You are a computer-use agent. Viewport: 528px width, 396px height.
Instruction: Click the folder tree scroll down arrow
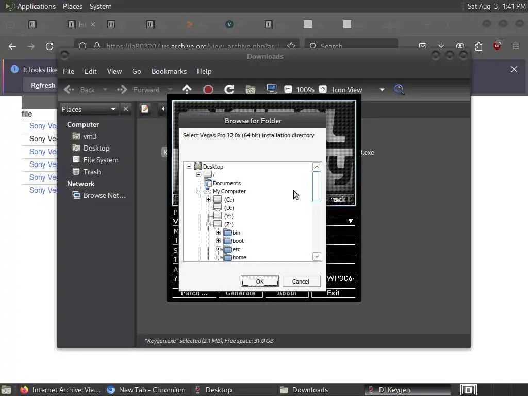[317, 257]
